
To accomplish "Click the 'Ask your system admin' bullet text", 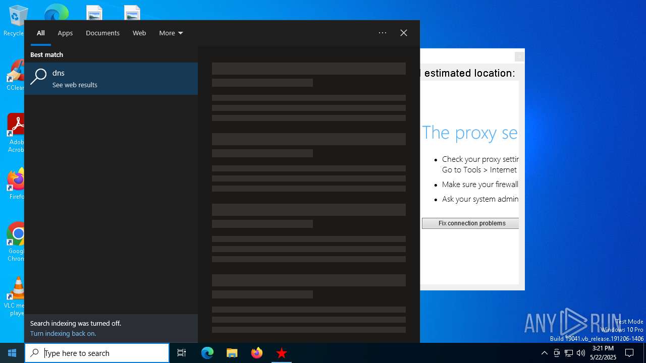I will click(x=480, y=199).
